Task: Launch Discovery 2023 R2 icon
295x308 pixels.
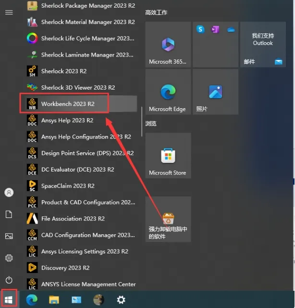Action: (32, 268)
